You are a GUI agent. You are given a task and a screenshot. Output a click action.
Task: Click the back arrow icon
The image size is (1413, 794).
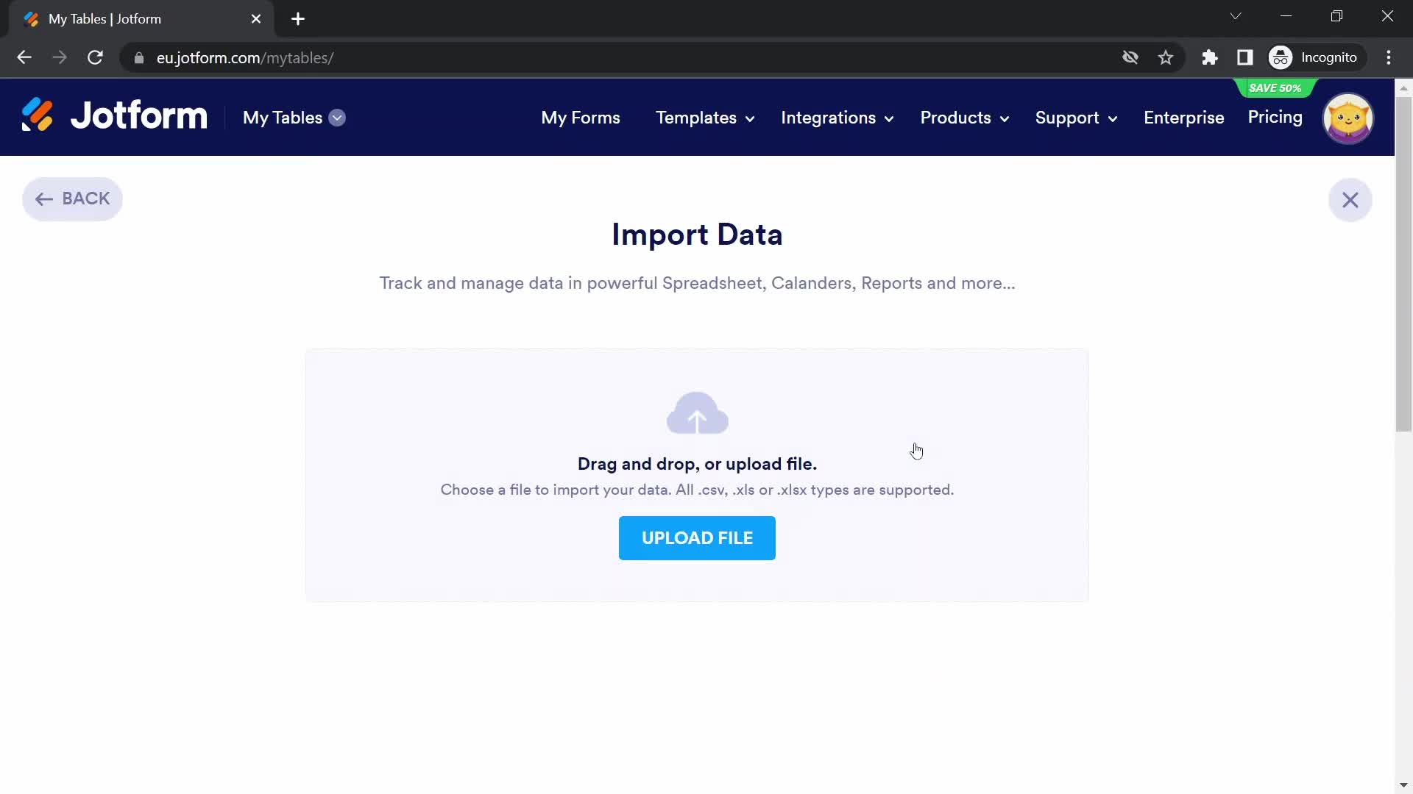43,198
